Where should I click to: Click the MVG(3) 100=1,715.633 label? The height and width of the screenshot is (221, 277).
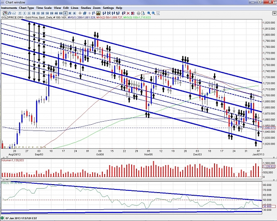coord(137,17)
